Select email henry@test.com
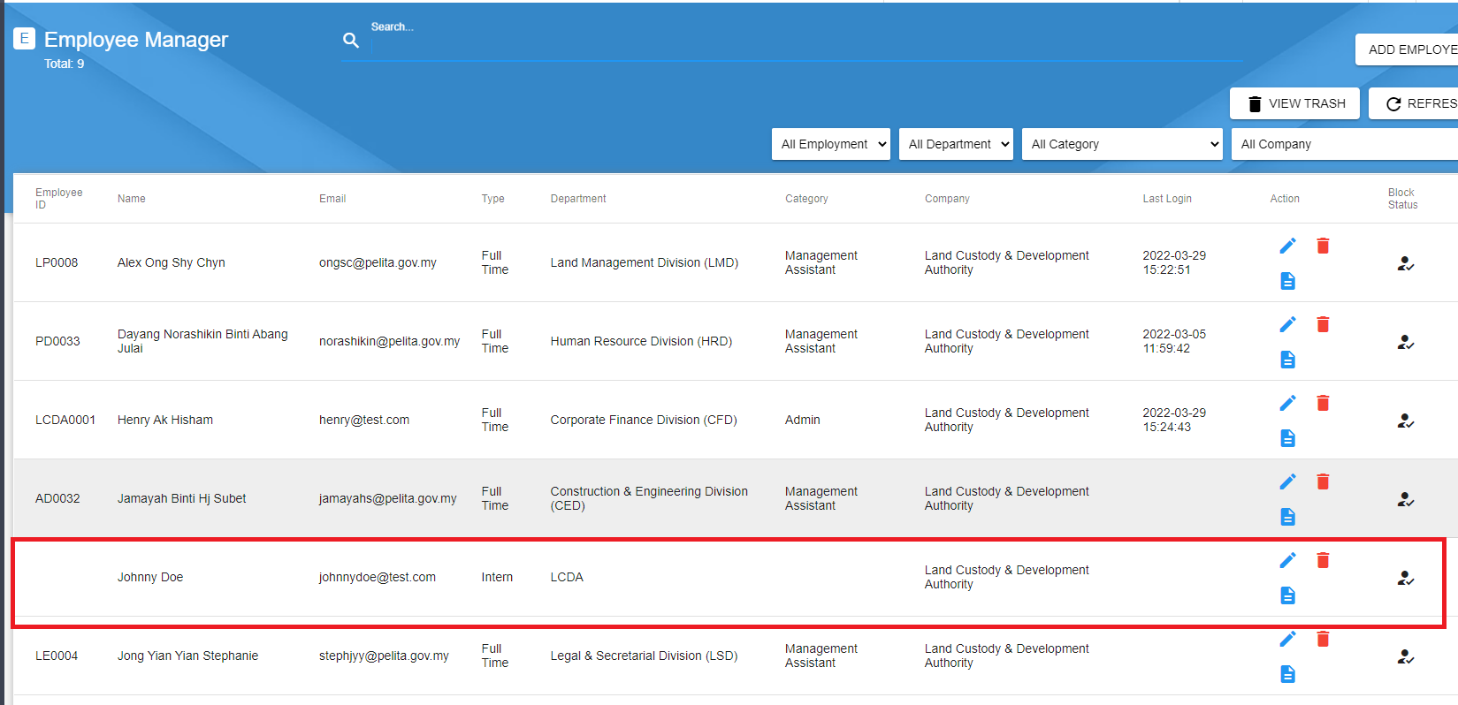This screenshot has width=1458, height=705. [x=364, y=420]
